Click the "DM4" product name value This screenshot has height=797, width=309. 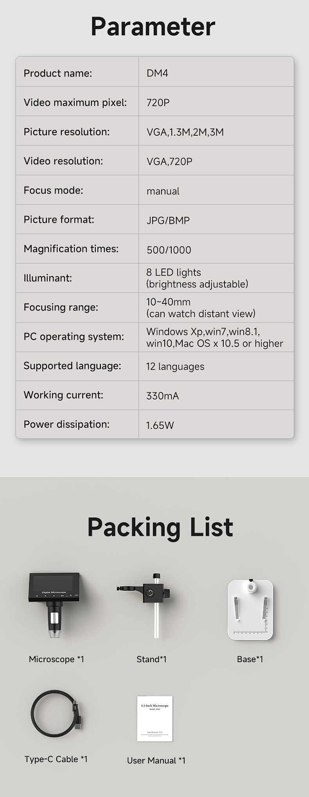pos(157,73)
